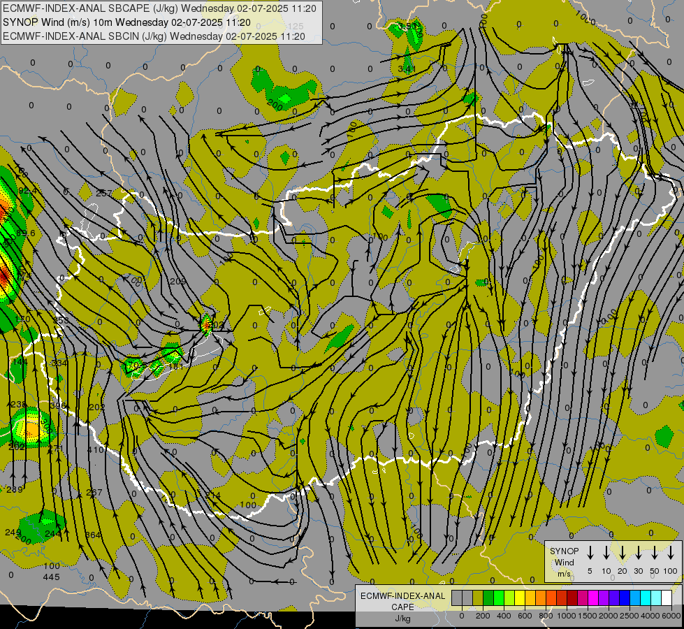Click the 400 tick label in CAPE legend

[504, 616]
